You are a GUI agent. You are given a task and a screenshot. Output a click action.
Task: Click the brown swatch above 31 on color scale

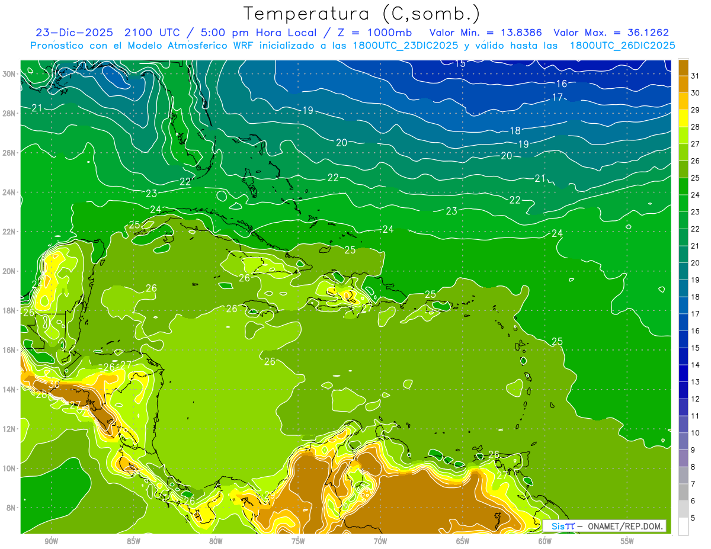coord(683,68)
